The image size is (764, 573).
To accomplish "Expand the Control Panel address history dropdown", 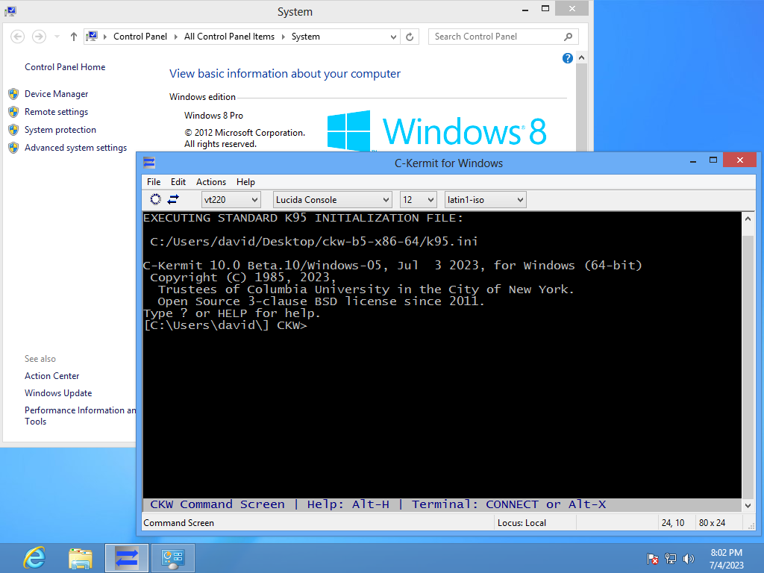I will point(393,37).
